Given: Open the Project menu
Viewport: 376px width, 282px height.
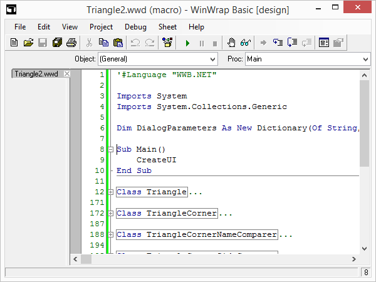Looking at the screenshot, I should click(101, 27).
